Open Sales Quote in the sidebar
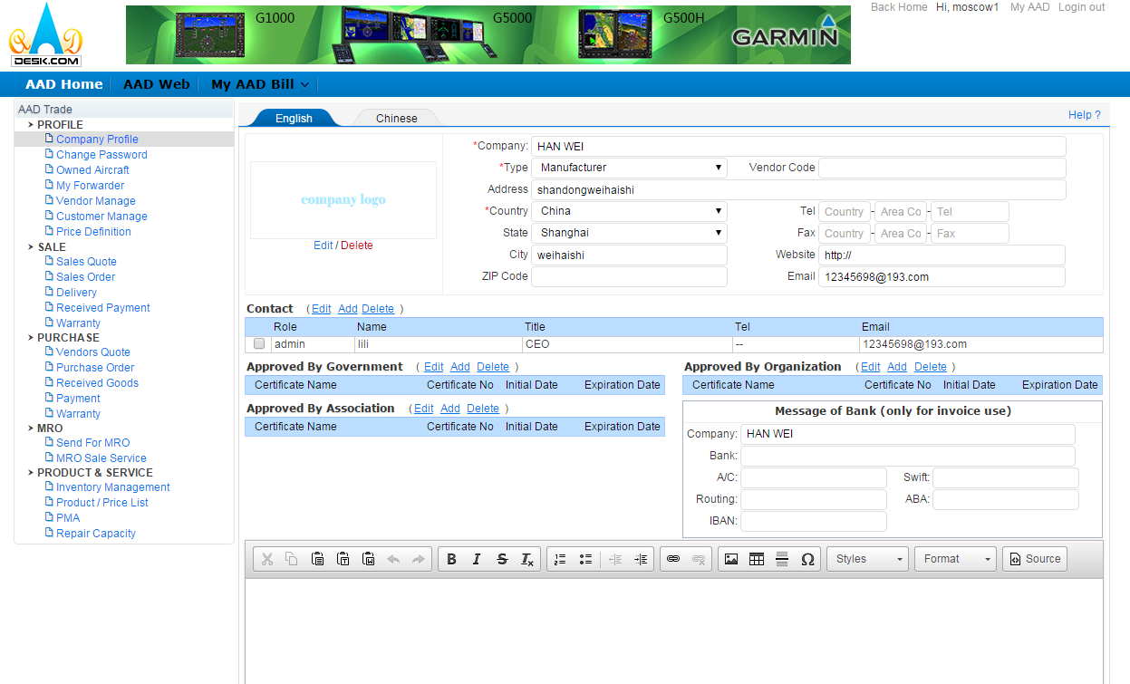 point(86,262)
